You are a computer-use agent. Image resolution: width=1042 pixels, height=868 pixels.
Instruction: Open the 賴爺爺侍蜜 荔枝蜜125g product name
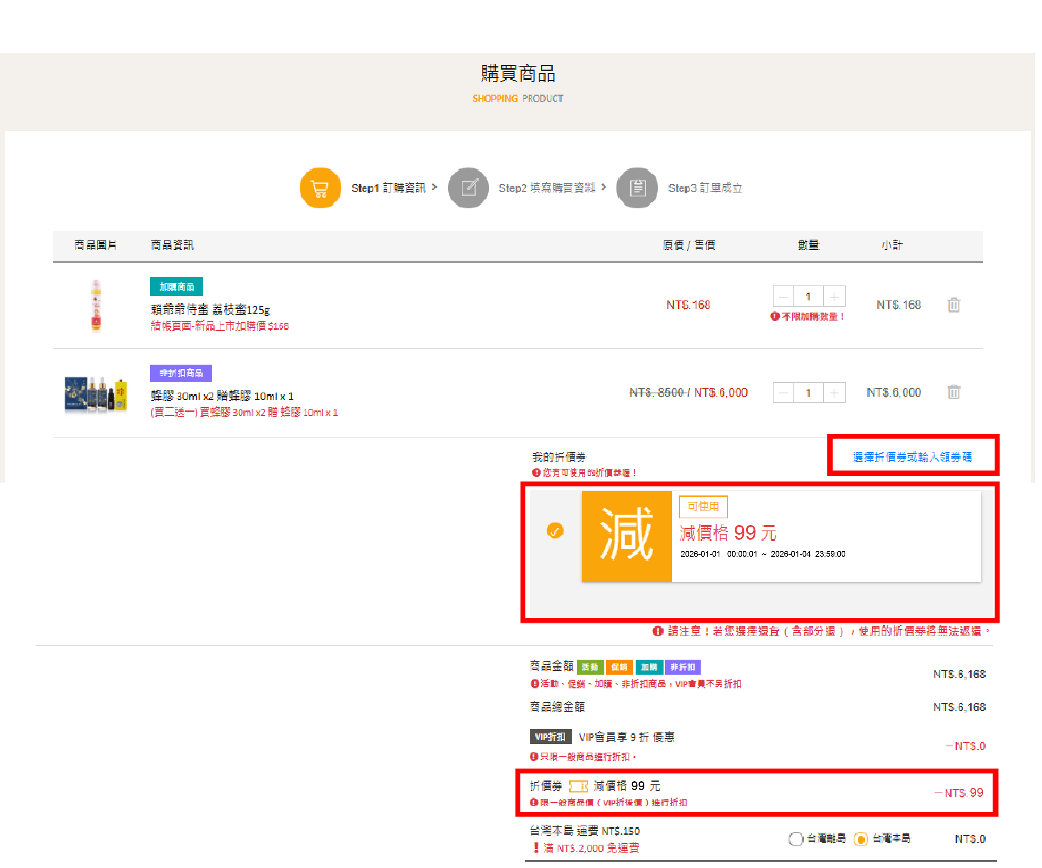[x=210, y=310]
